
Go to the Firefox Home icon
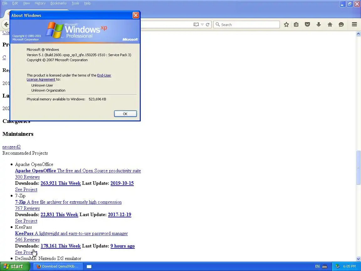tap(330, 24)
